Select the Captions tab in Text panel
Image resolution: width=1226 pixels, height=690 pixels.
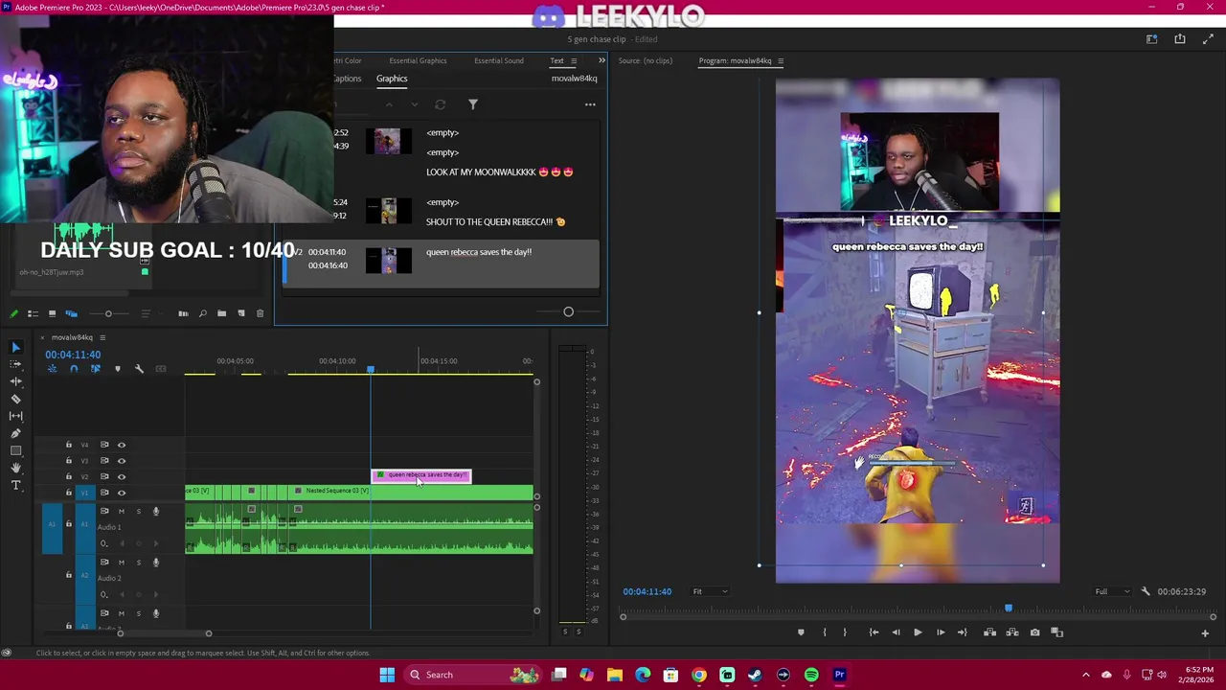tap(348, 79)
